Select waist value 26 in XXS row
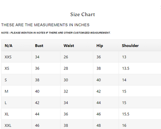This screenshot has height=129, width=161. tap(66, 57)
